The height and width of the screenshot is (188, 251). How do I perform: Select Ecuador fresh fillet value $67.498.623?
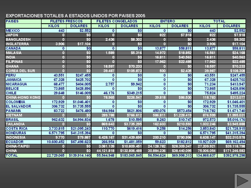click(x=81, y=142)
